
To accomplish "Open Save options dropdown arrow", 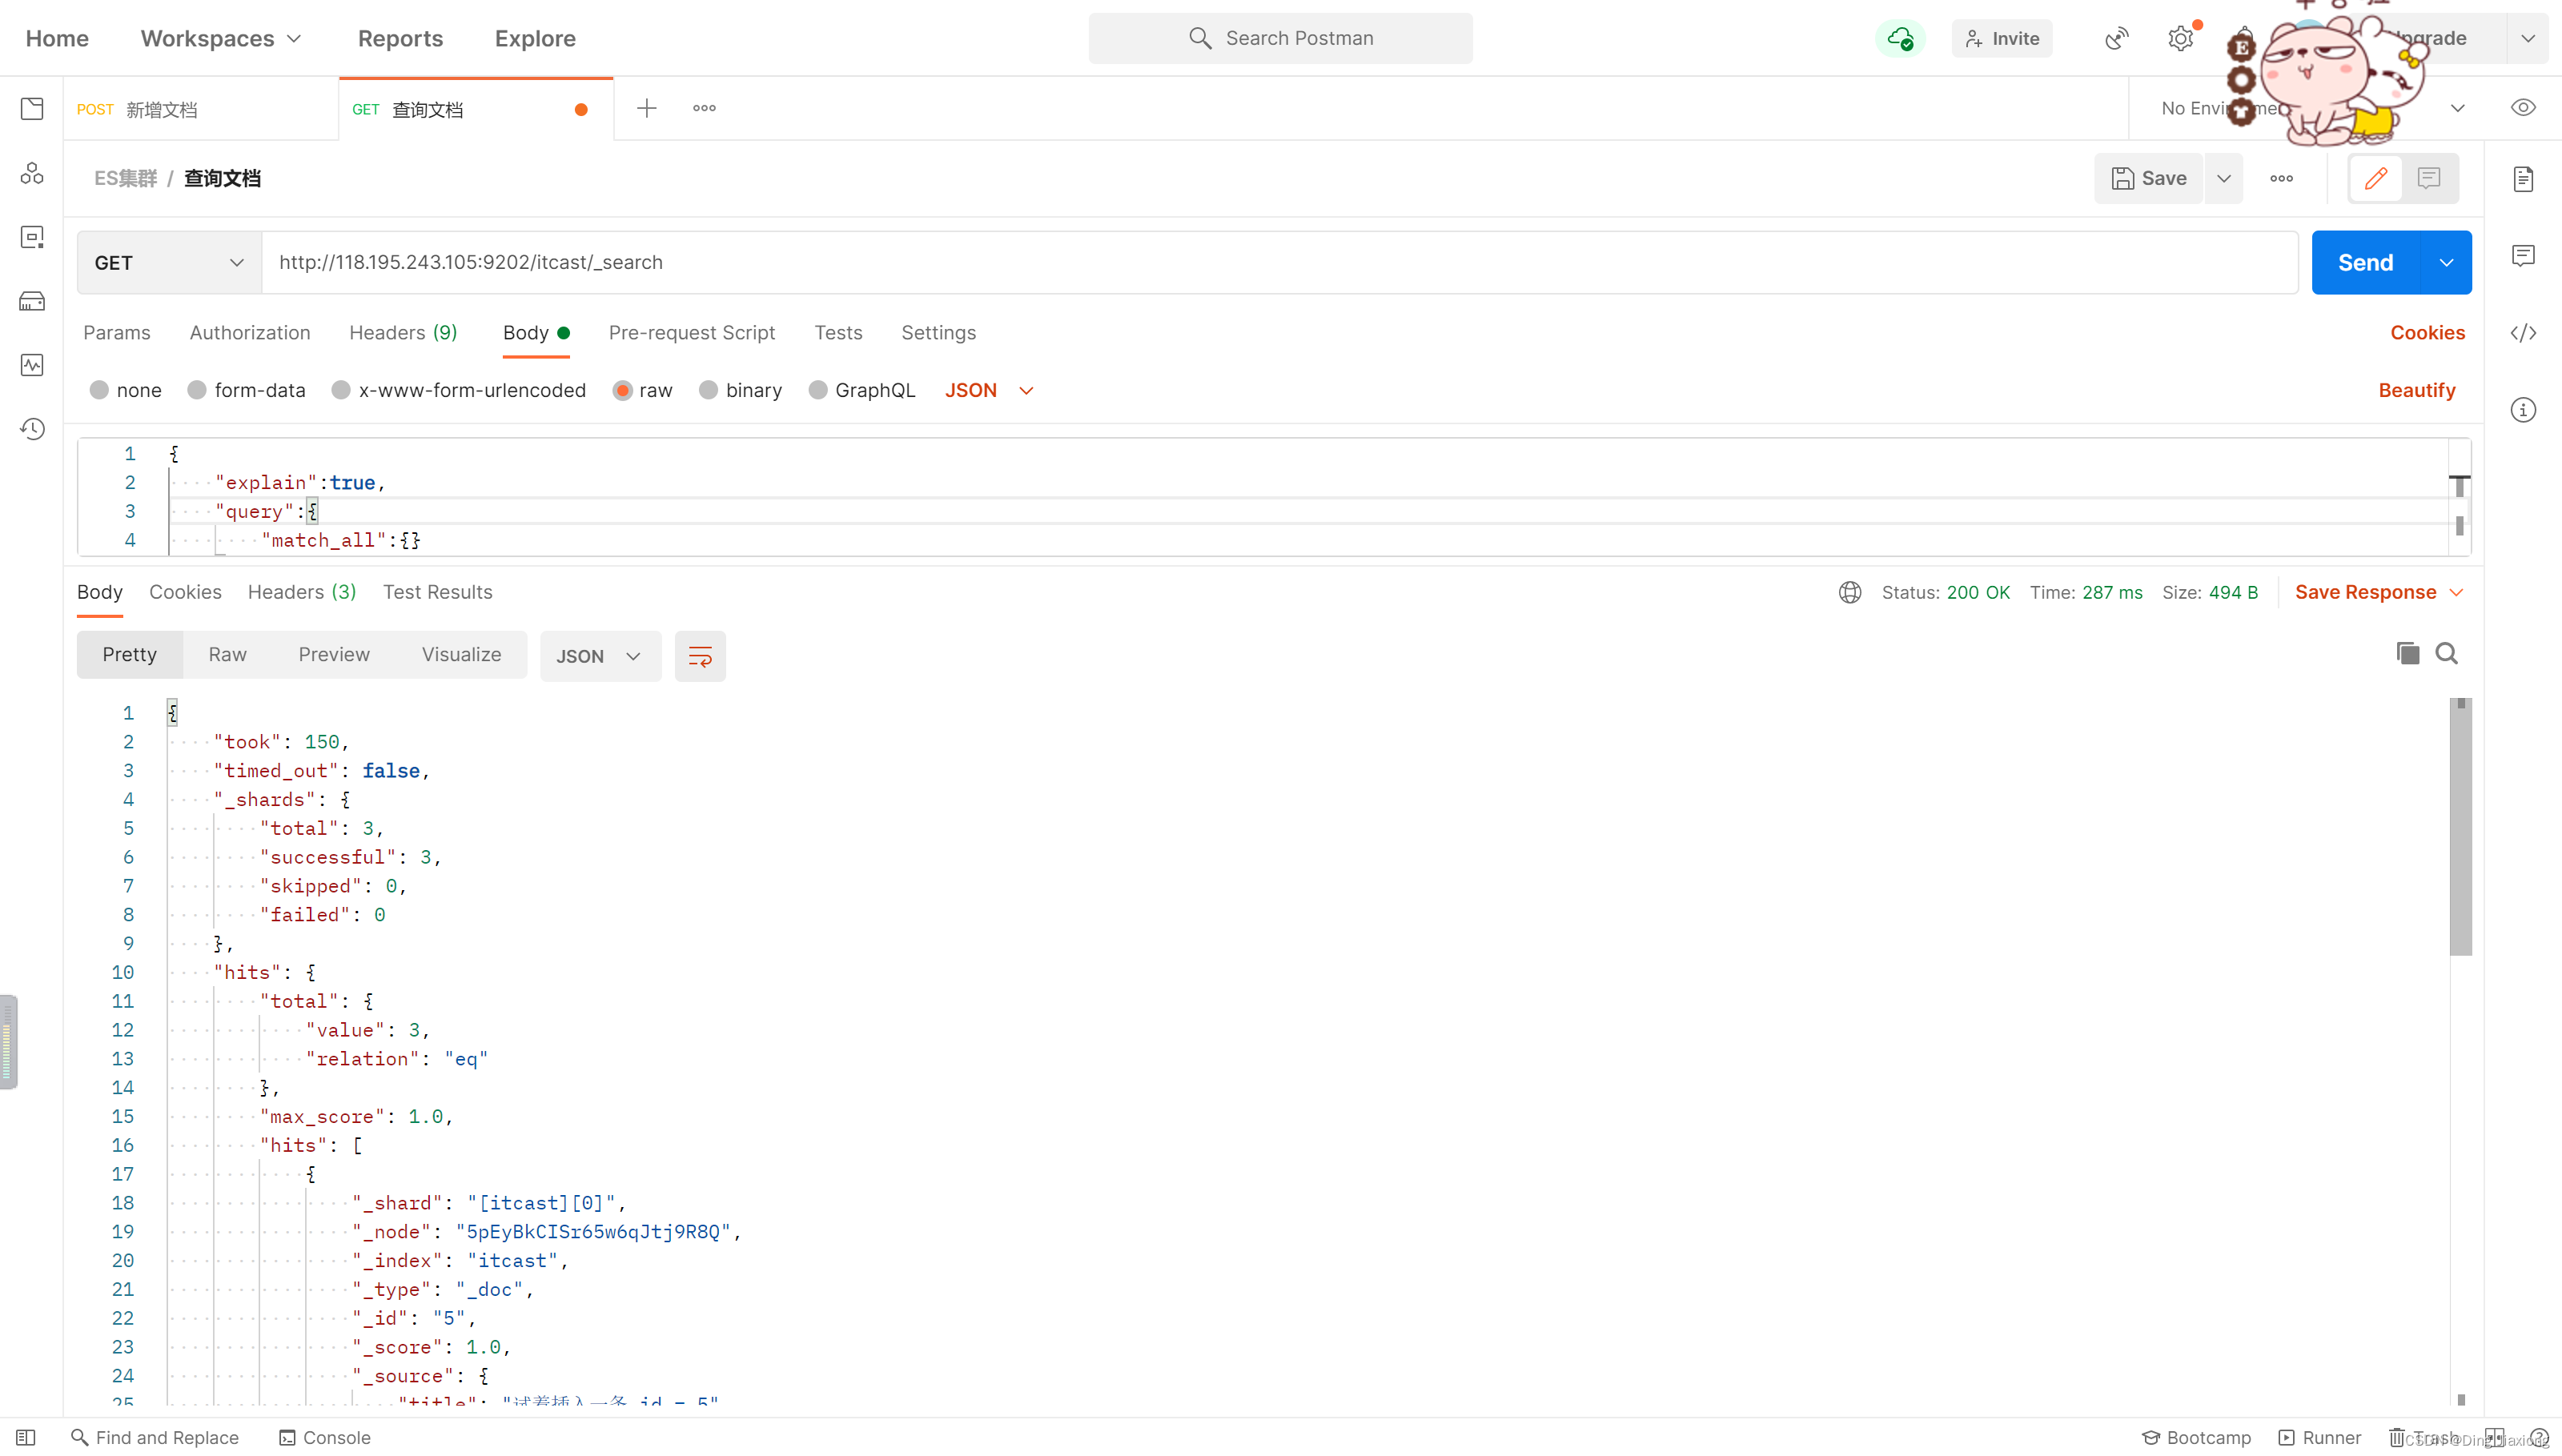I will [2223, 178].
